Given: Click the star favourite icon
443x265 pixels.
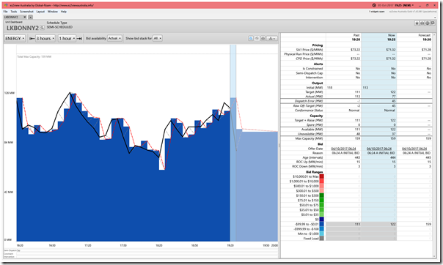Looking at the screenshot, I should coord(417,23).
